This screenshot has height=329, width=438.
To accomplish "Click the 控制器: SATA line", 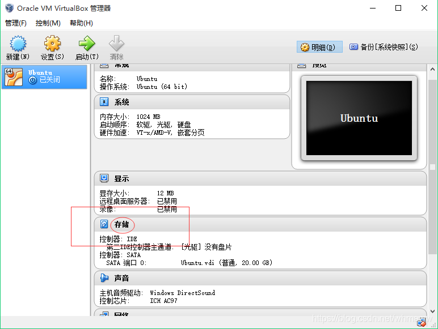I will pyautogui.click(x=120, y=255).
